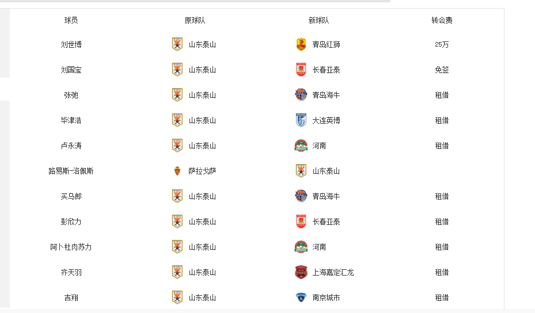Click the 25万 transfer fee cell
The width and height of the screenshot is (535, 313).
(442, 44)
